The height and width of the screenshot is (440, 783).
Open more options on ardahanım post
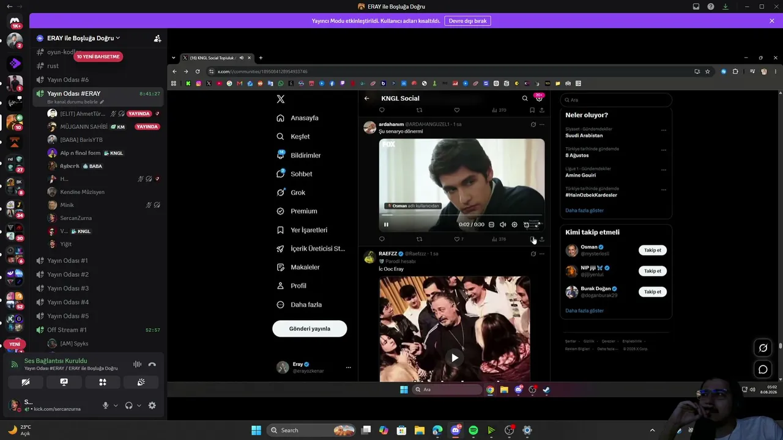[x=541, y=125]
